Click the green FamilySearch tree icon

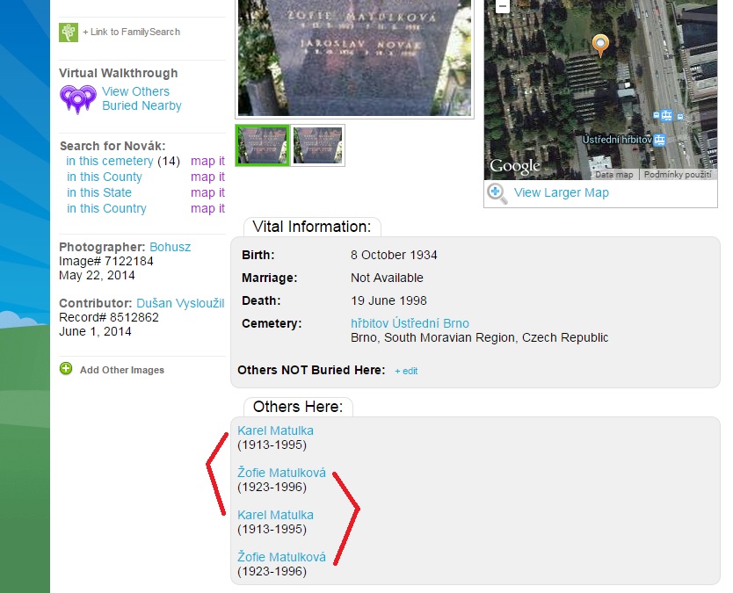click(69, 33)
